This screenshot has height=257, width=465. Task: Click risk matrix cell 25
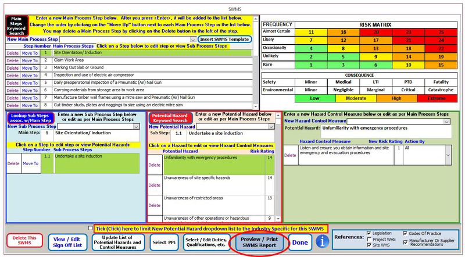coord(441,33)
